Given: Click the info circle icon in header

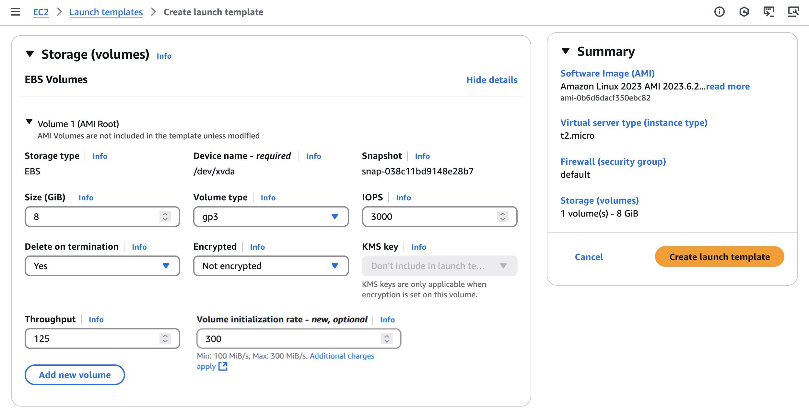Looking at the screenshot, I should point(719,12).
